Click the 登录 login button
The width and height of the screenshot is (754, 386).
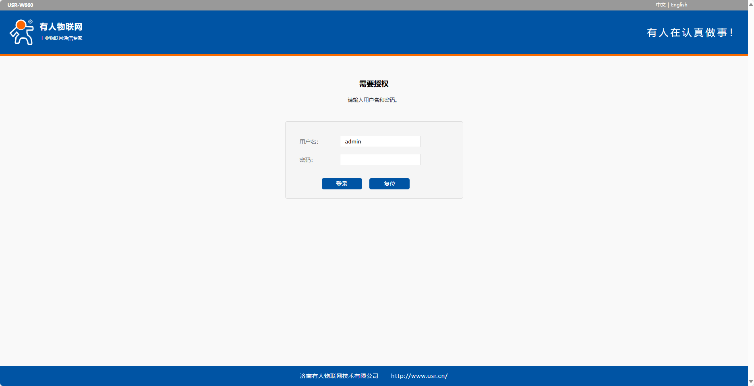tap(342, 184)
